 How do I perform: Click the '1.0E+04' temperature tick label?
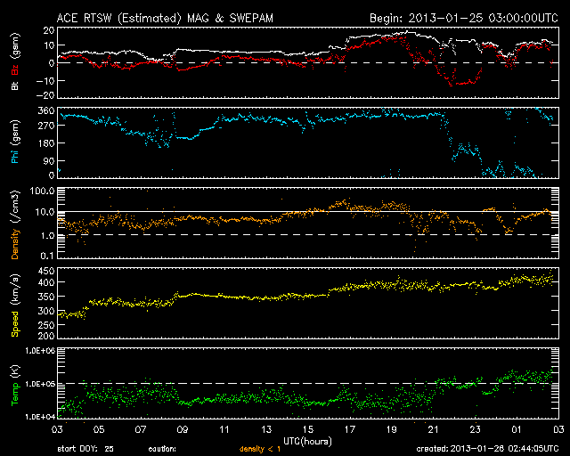click(40, 417)
